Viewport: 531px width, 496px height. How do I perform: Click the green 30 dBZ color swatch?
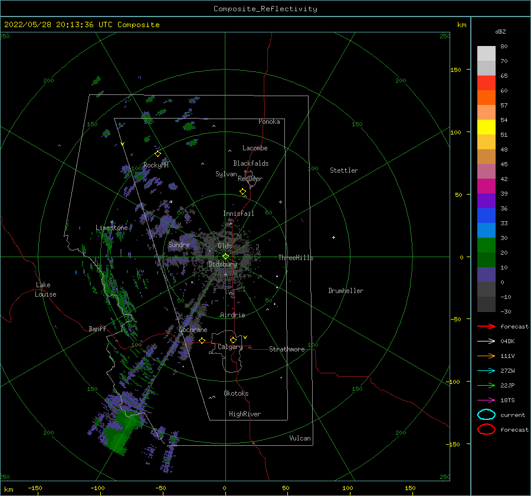[x=486, y=245]
